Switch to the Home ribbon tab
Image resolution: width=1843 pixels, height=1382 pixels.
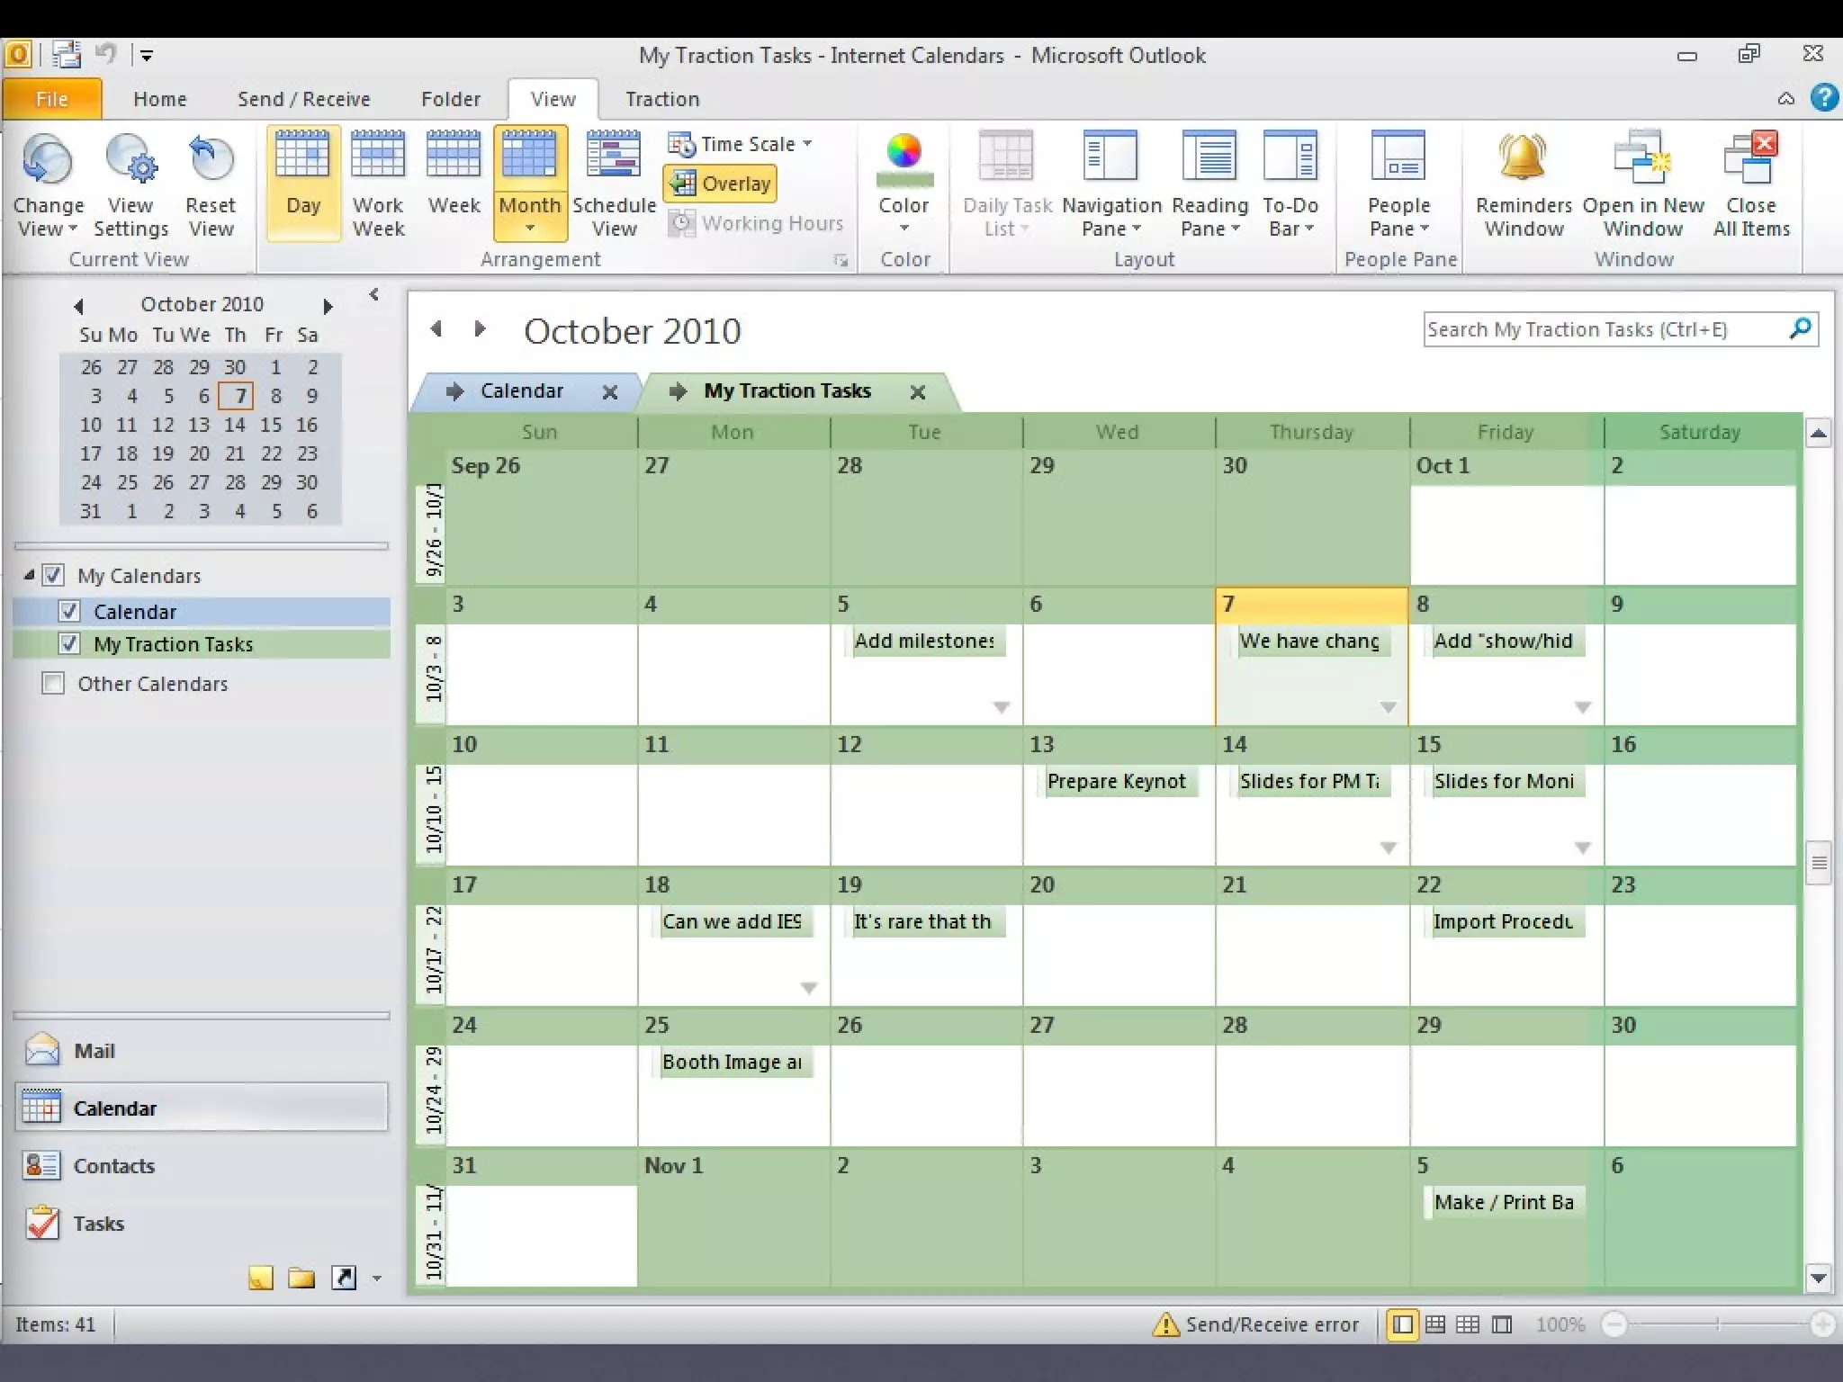[160, 99]
